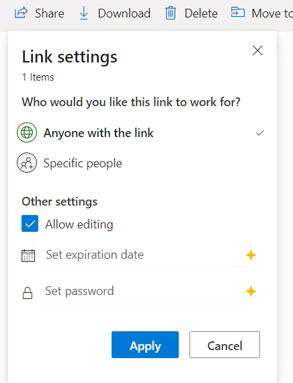
Task: Click the Download label in the command bar
Action: [x=124, y=13]
